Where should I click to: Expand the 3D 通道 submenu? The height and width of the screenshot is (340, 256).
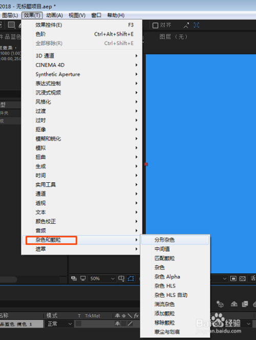tap(82, 56)
